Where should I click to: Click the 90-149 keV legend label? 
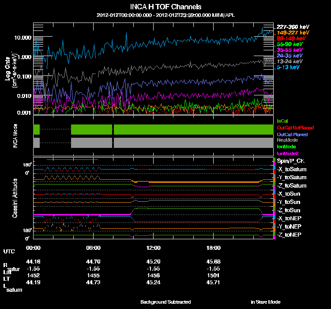(x=291, y=39)
